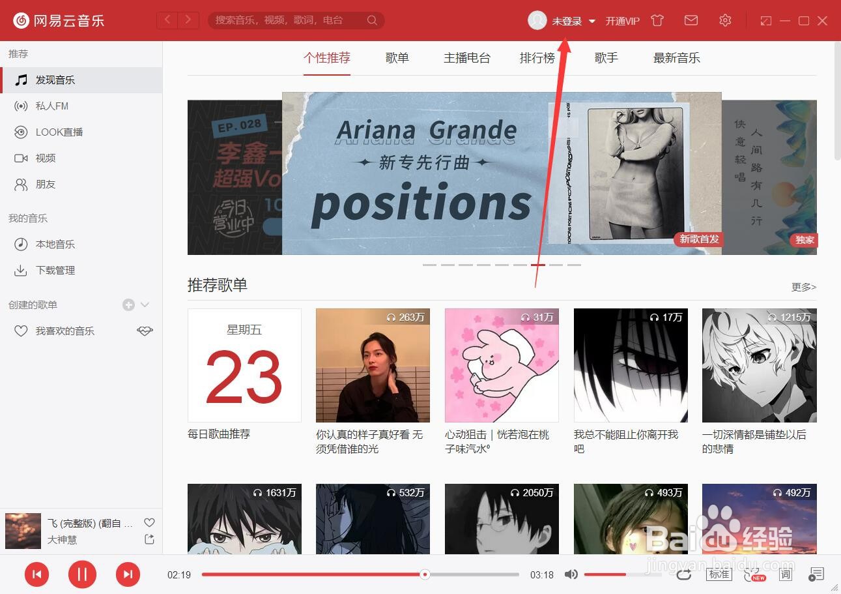Open 下载管理 in the sidebar
Viewport: 841px width, 594px height.
tap(81, 270)
